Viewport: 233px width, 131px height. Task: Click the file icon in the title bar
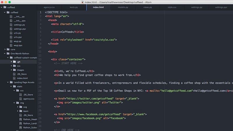tap(82, 2)
